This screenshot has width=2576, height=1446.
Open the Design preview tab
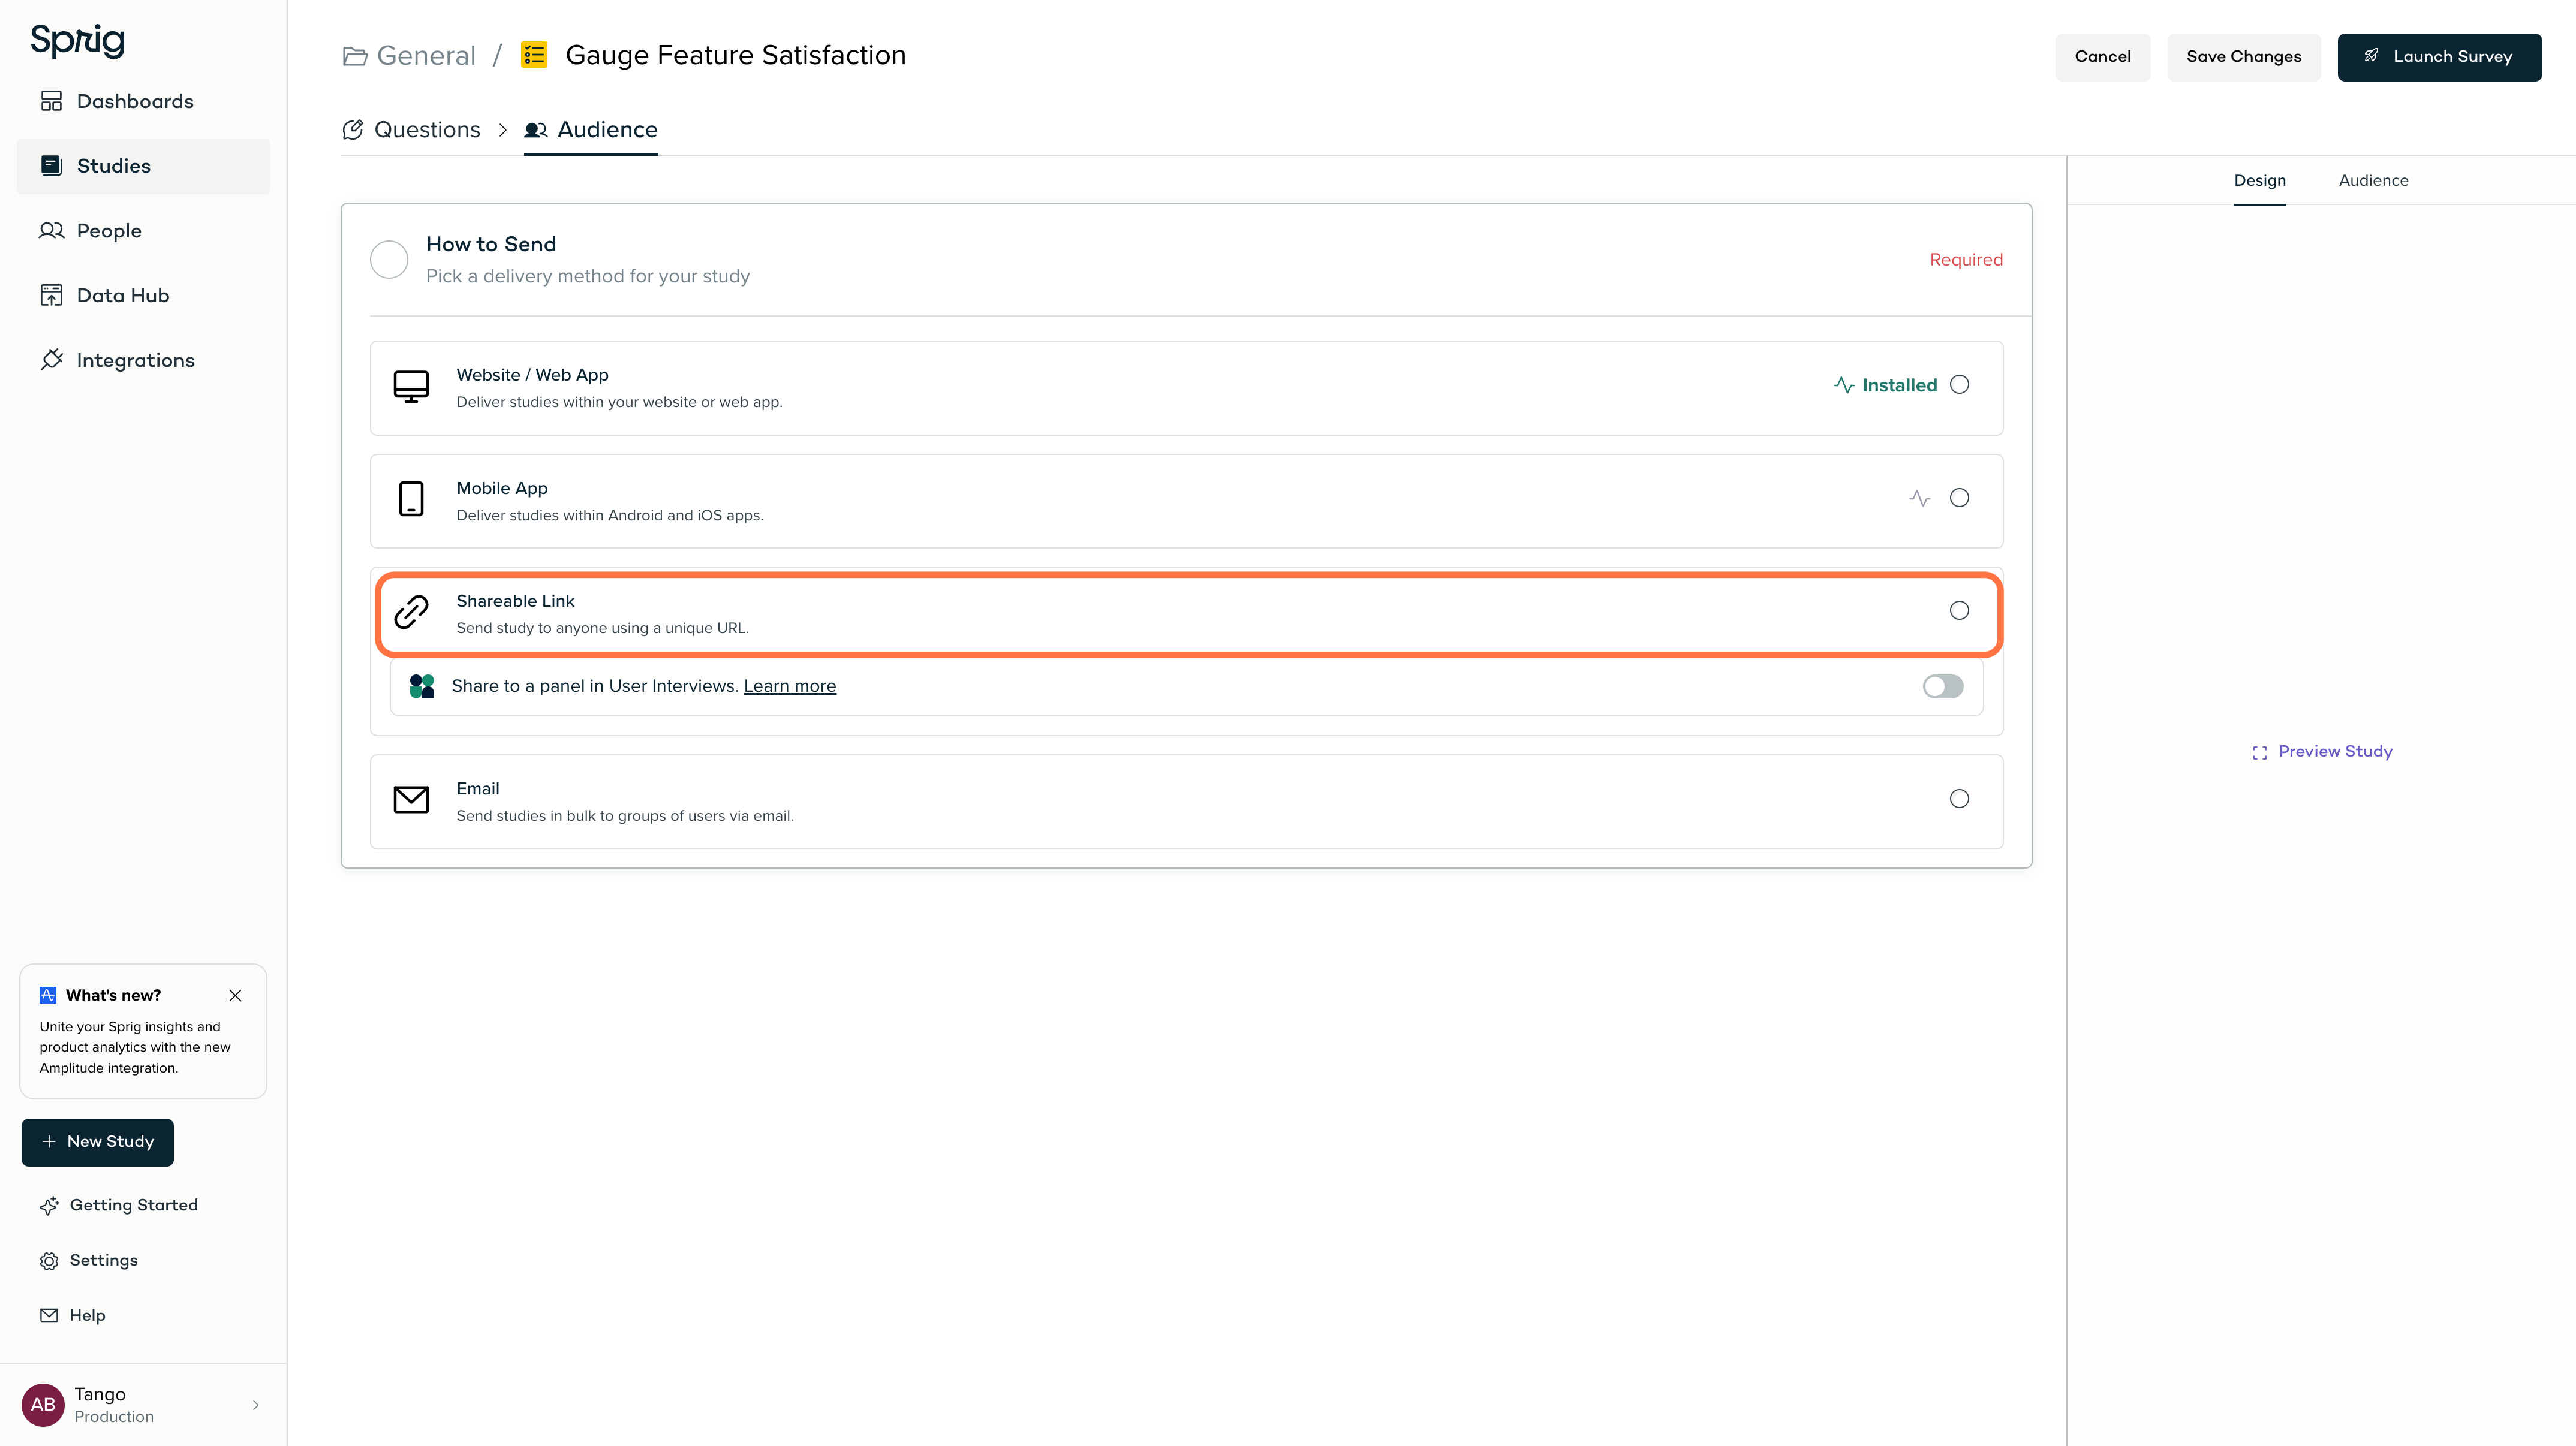tap(2259, 181)
